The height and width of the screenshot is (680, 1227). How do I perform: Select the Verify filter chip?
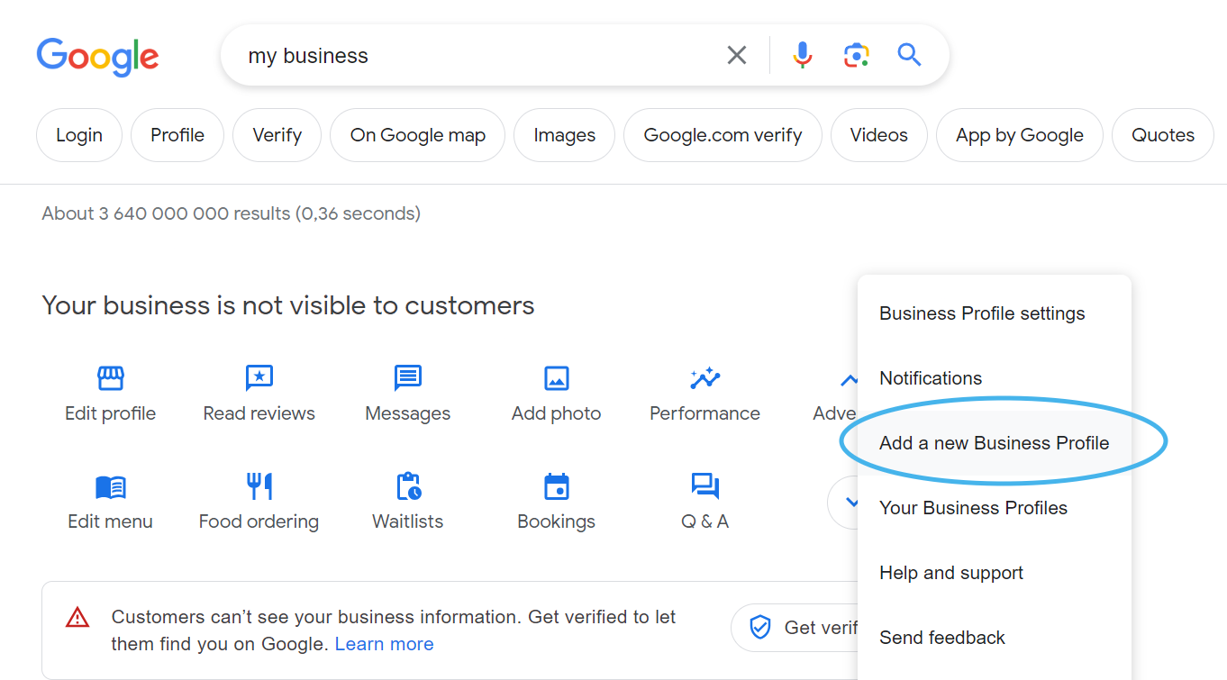[277, 135]
